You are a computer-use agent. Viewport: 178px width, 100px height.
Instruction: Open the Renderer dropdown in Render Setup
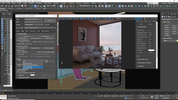pos(34,25)
